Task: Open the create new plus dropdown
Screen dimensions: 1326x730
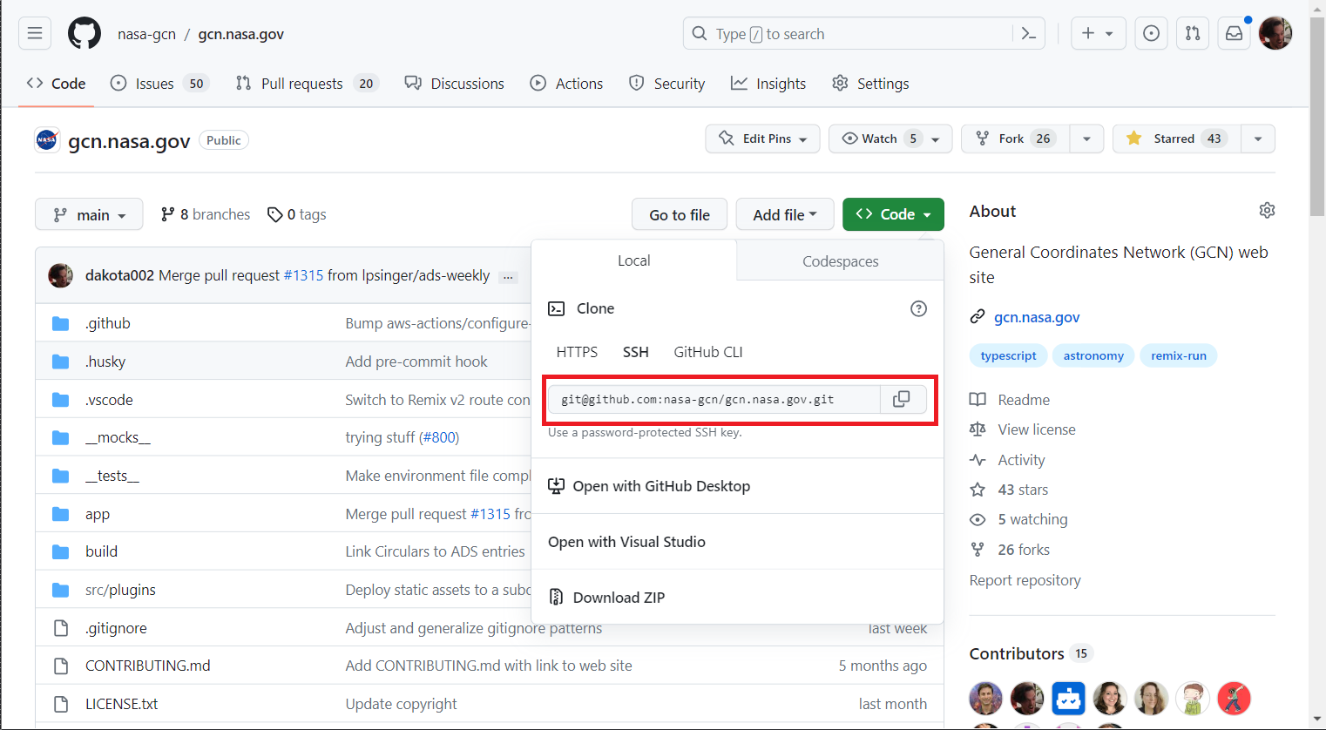Action: (x=1098, y=34)
